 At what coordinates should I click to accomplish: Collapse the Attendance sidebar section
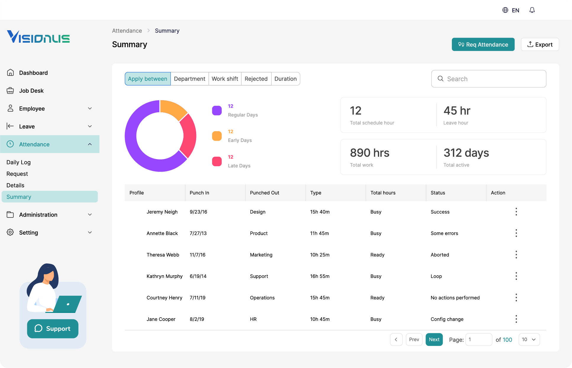tap(90, 144)
